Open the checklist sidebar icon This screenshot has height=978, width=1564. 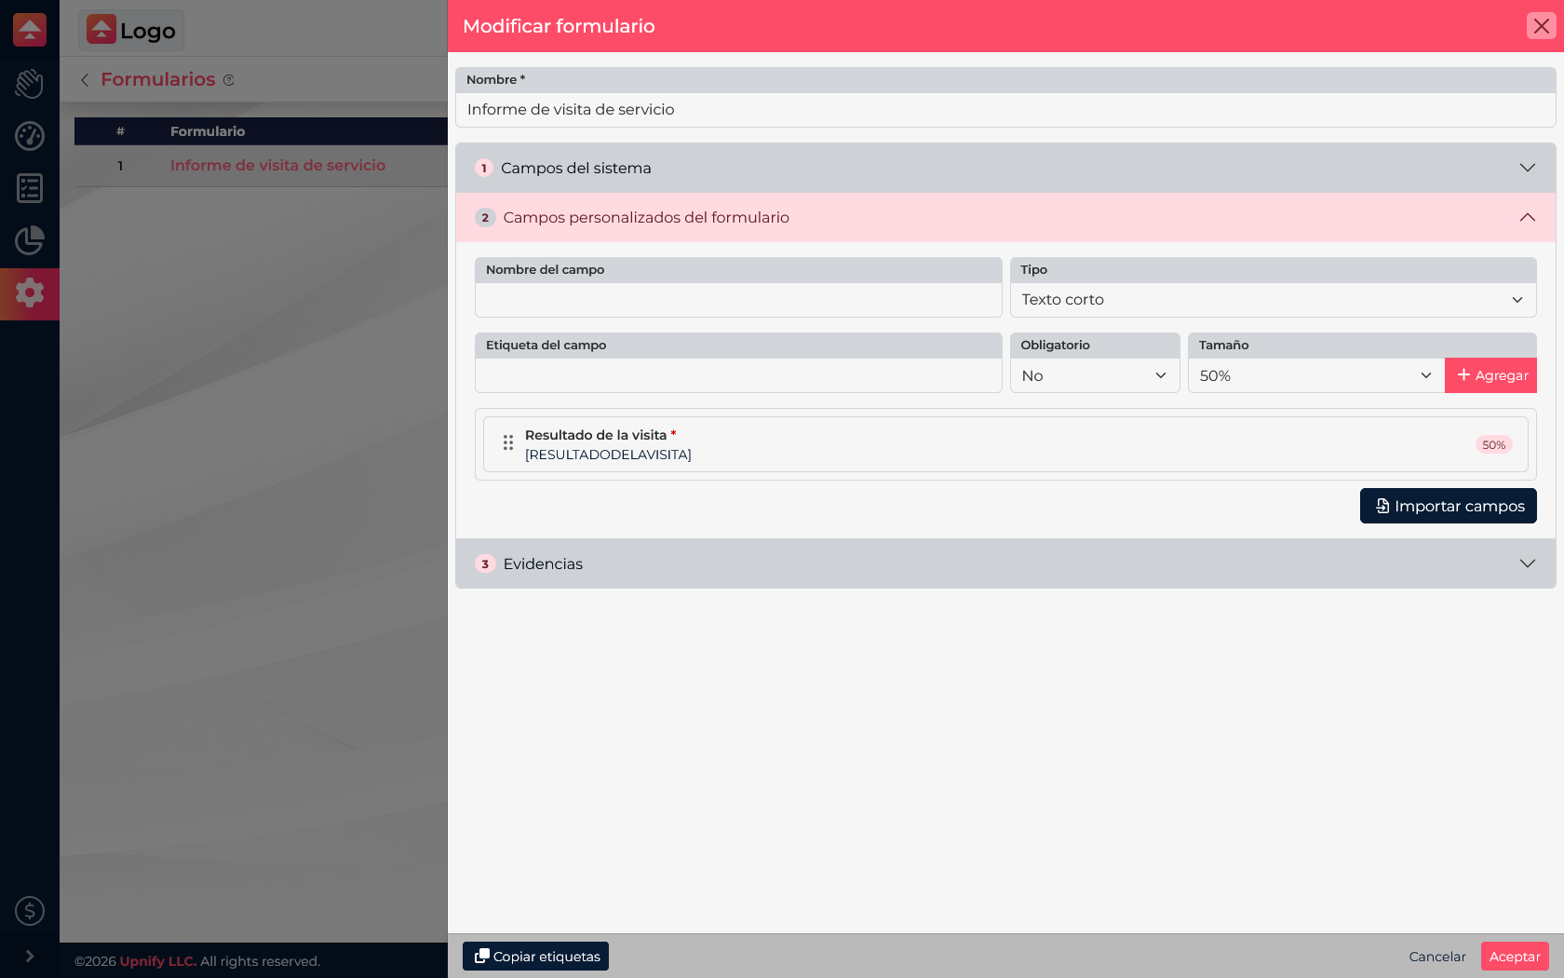coord(30,188)
